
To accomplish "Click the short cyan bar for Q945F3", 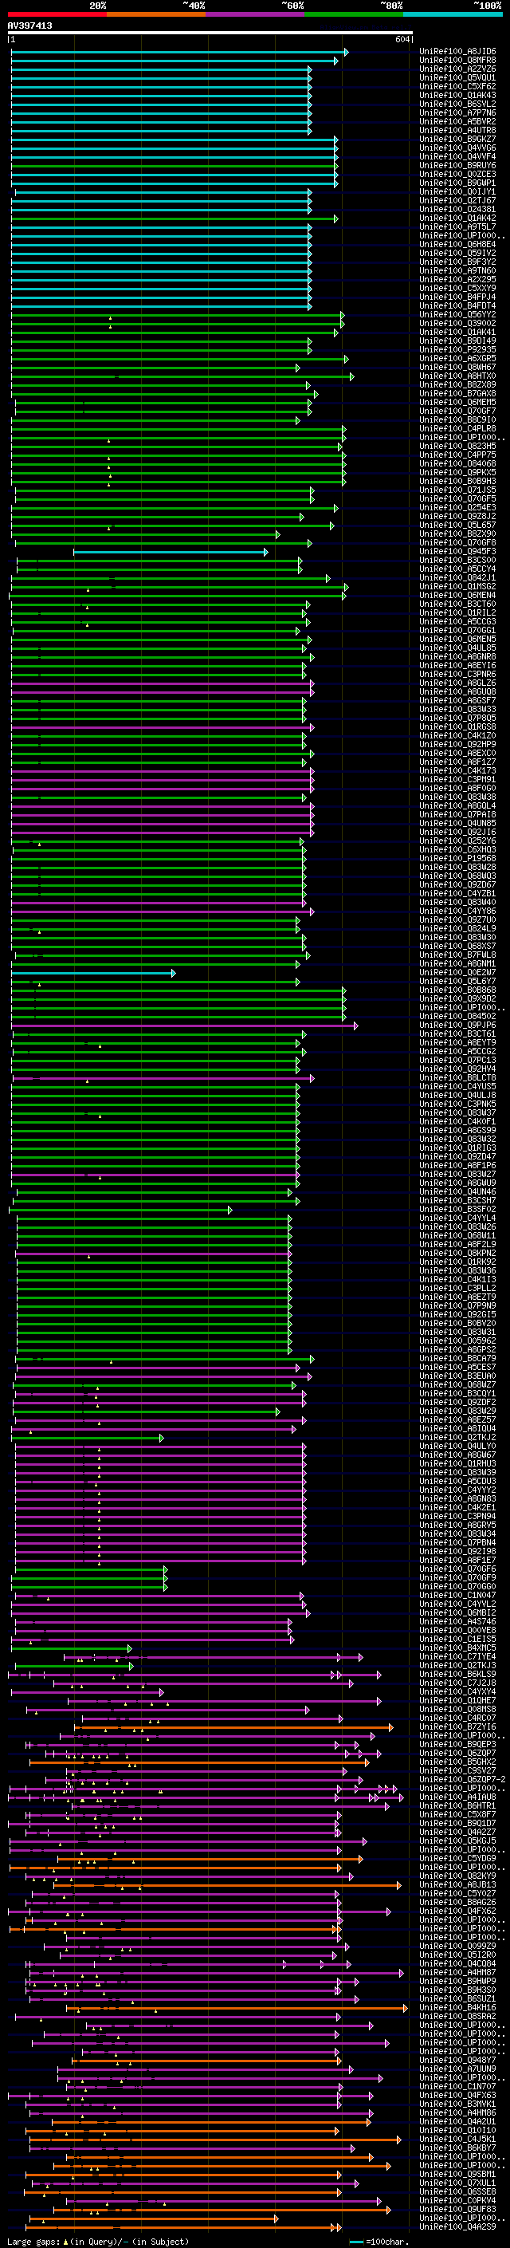I will (x=170, y=552).
